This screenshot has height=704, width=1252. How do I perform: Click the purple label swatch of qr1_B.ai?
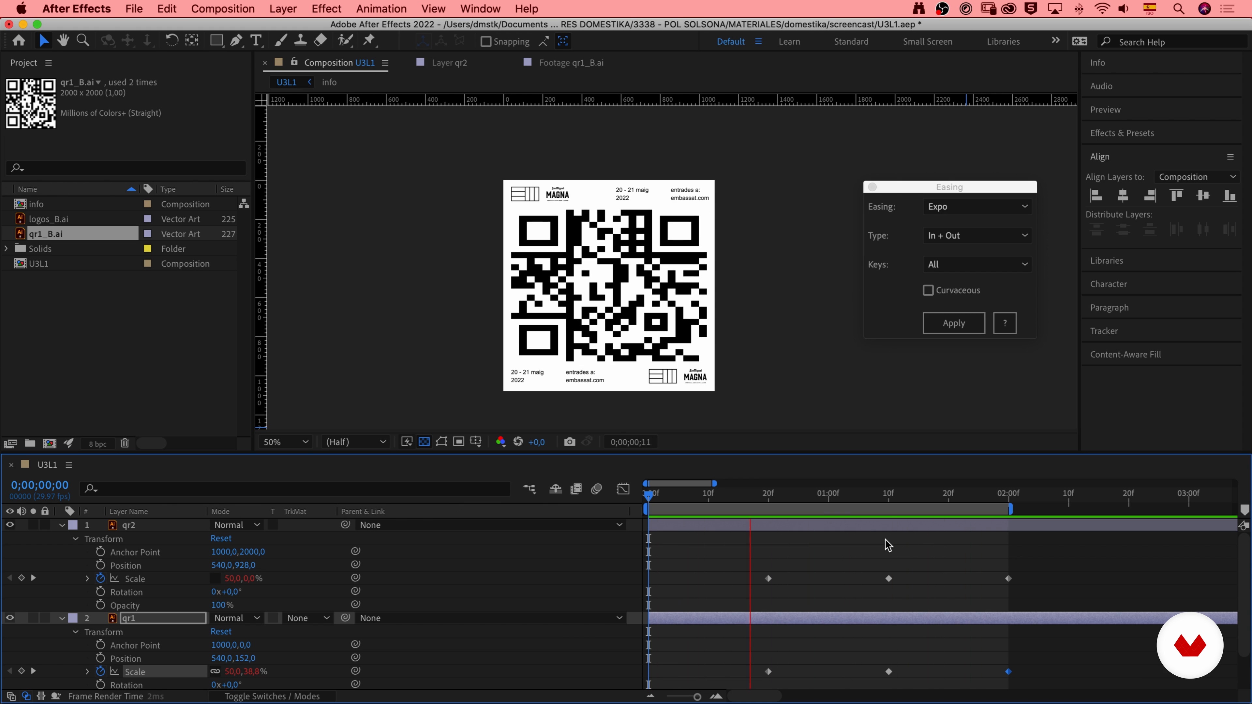pyautogui.click(x=148, y=234)
